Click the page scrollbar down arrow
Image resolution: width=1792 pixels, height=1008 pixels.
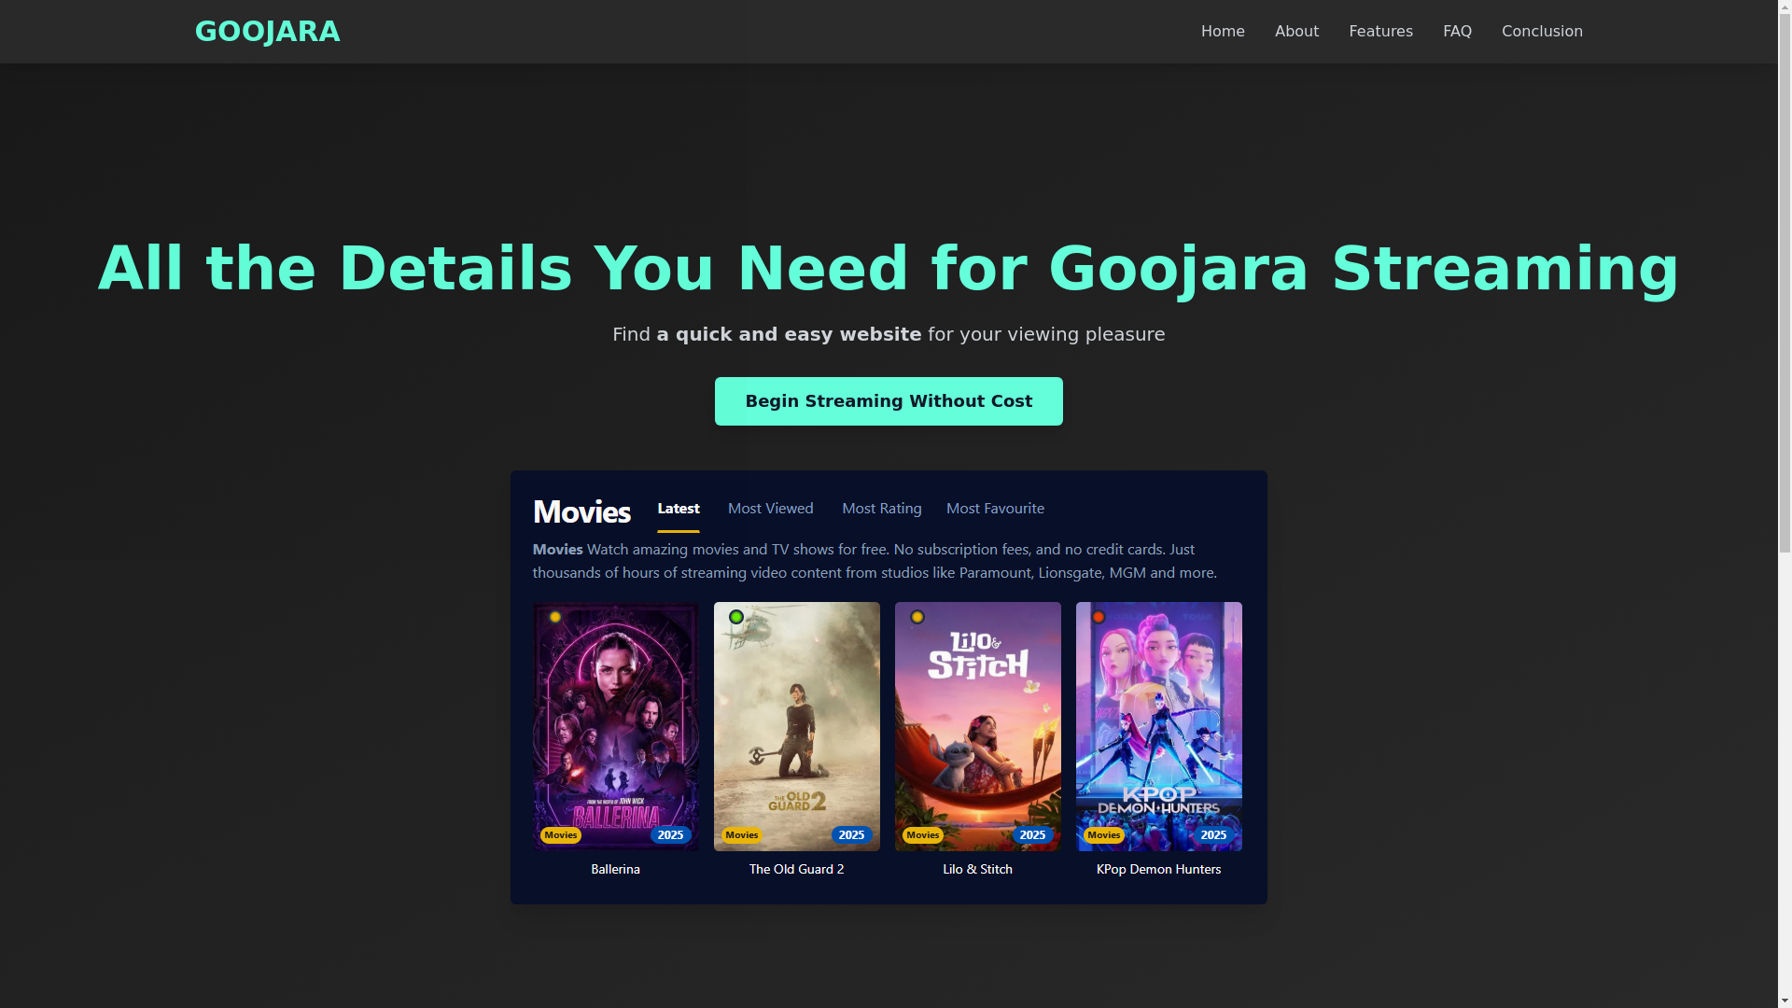1785,1001
